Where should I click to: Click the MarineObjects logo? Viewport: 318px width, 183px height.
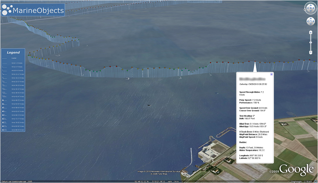tap(33, 10)
